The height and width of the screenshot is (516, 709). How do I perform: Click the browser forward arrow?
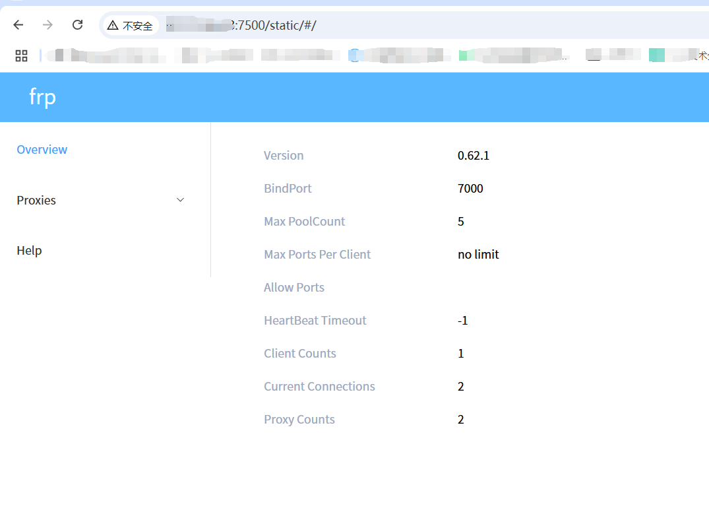point(47,25)
